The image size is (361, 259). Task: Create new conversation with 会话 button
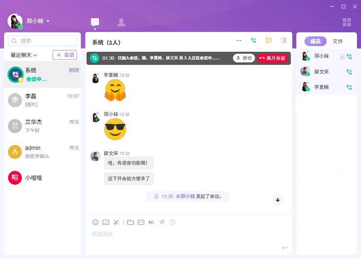(x=65, y=55)
